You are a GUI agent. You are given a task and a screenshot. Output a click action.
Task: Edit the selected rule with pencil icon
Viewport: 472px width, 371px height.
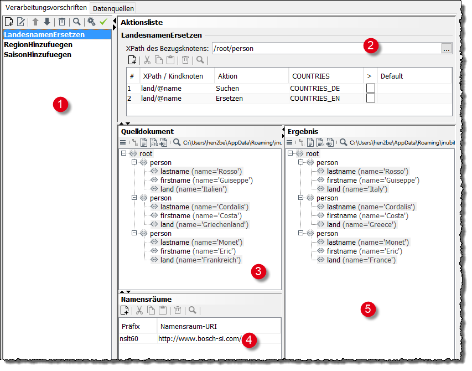click(21, 22)
